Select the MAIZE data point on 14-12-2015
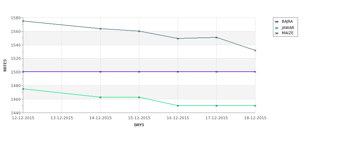Screen dimensions: 343x150 click(100, 29)
